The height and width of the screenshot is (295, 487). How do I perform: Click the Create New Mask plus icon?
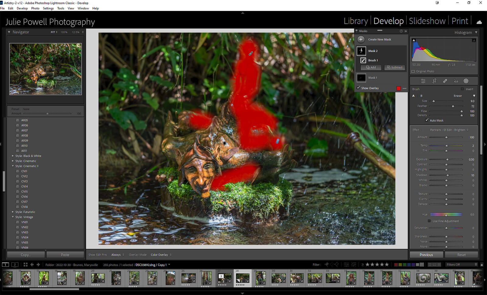[361, 40]
